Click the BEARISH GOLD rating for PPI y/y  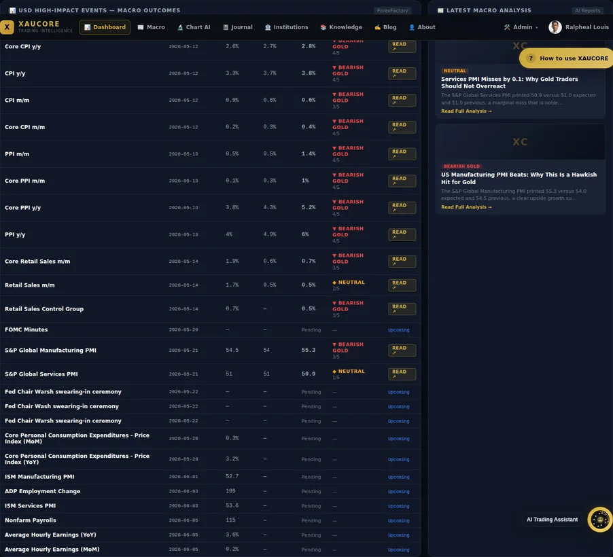point(347,234)
